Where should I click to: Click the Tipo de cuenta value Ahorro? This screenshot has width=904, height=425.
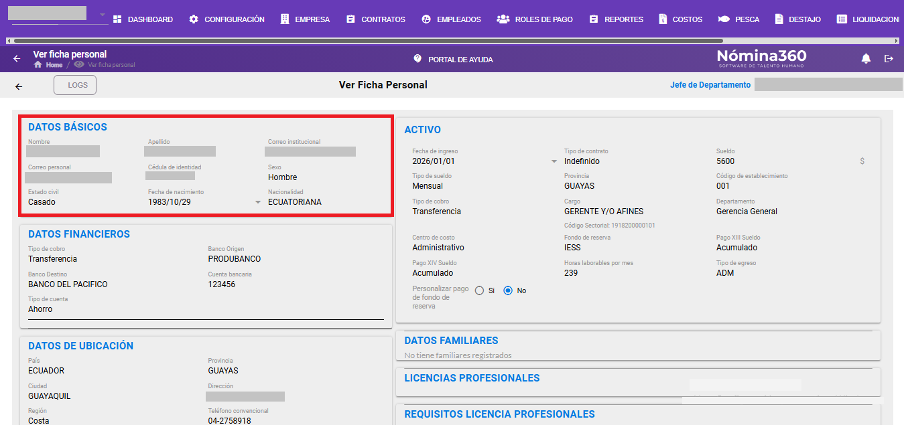point(40,309)
